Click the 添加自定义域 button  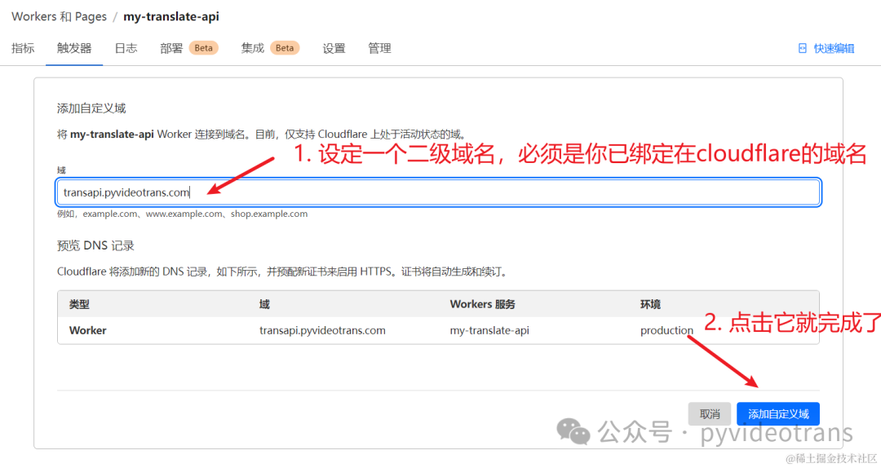point(778,414)
